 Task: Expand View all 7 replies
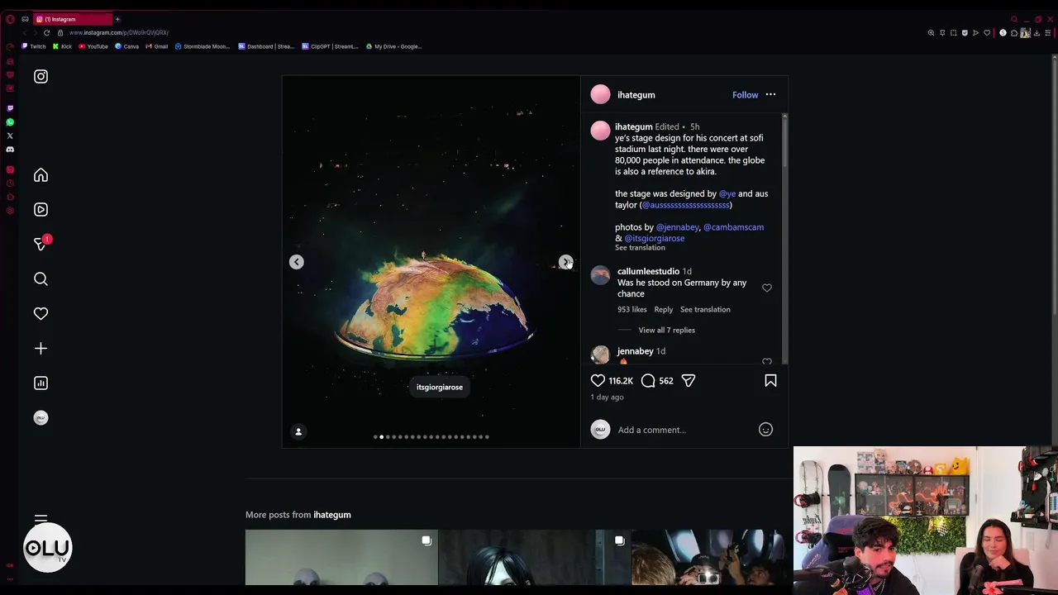[666, 331]
